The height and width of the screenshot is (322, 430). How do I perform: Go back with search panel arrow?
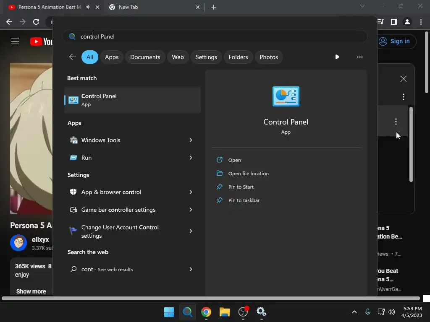(x=72, y=57)
